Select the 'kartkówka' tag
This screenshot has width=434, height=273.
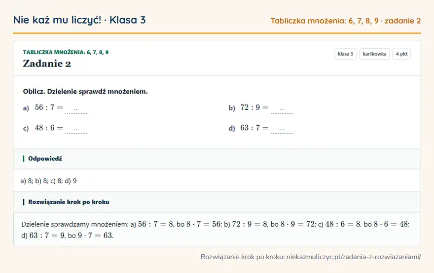point(374,54)
